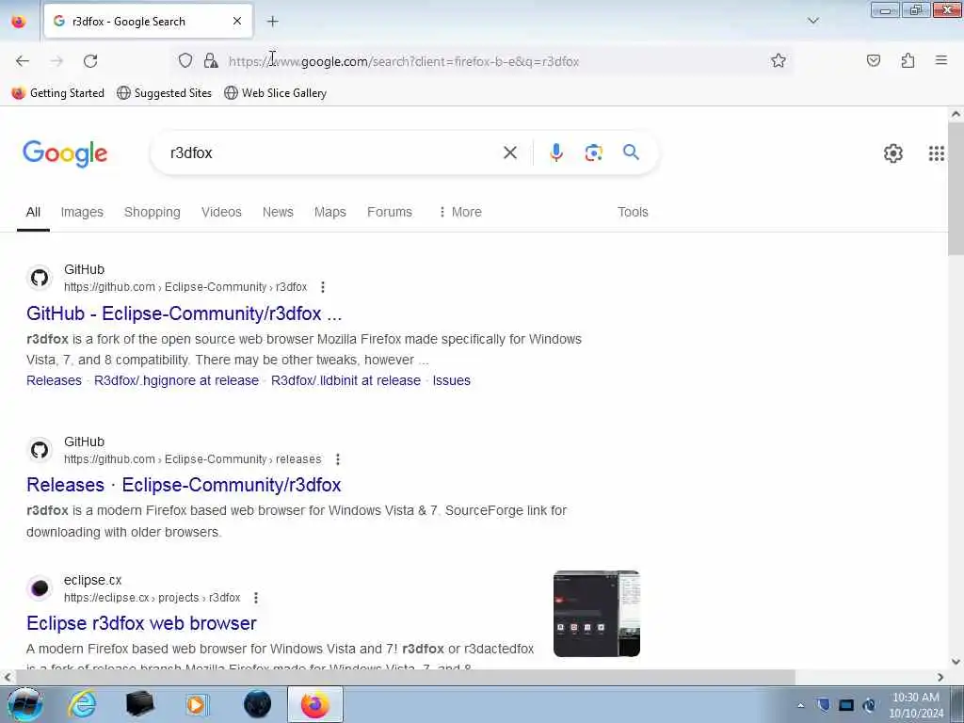The image size is (964, 723).
Task: Open the Google apps grid
Action: click(936, 153)
